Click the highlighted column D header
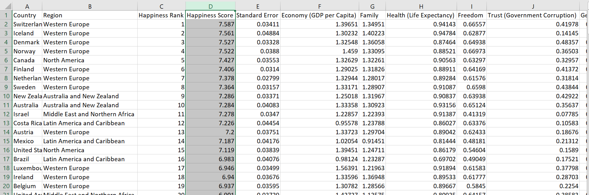This screenshot has width=589, height=195. click(x=210, y=6)
